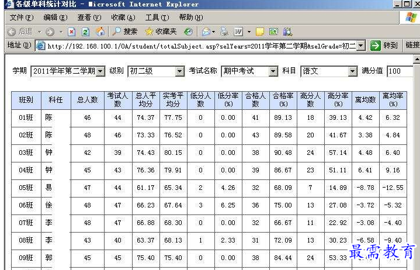Click the 01班 row in the table
Viewport: 420px width, 270px height.
click(x=26, y=117)
